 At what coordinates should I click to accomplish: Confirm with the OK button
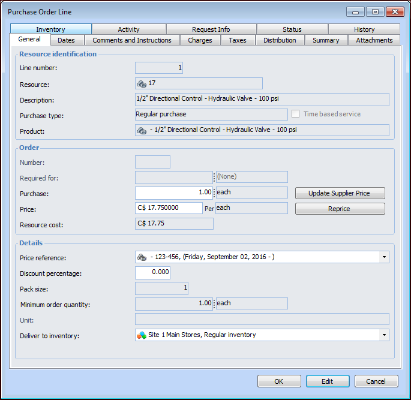[279, 381]
